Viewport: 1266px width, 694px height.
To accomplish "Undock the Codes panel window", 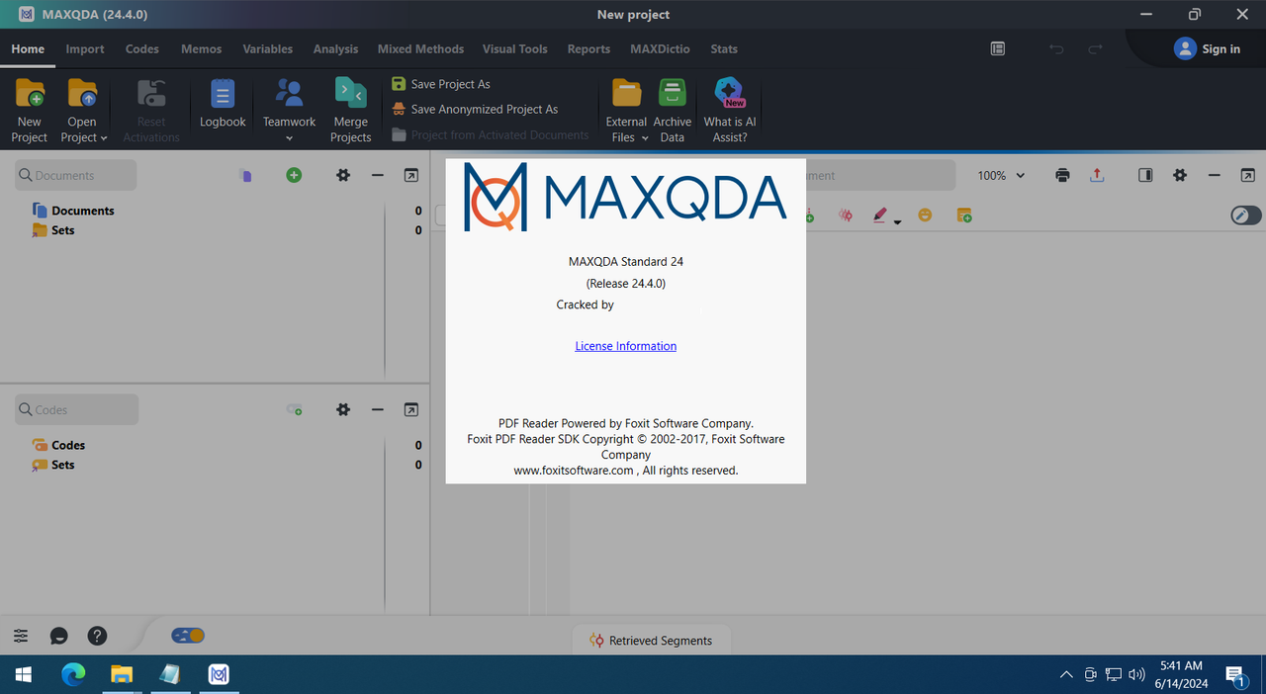I will [x=410, y=409].
